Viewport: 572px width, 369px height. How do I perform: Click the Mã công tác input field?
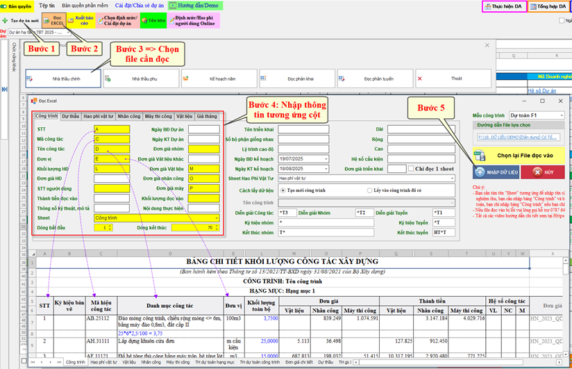click(x=111, y=139)
